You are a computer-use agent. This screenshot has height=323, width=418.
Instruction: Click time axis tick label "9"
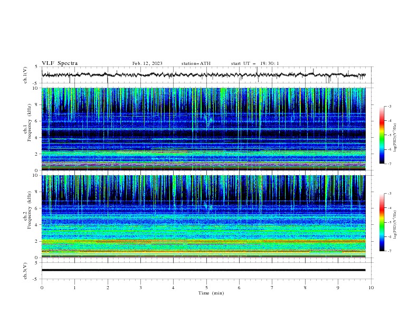click(x=338, y=288)
